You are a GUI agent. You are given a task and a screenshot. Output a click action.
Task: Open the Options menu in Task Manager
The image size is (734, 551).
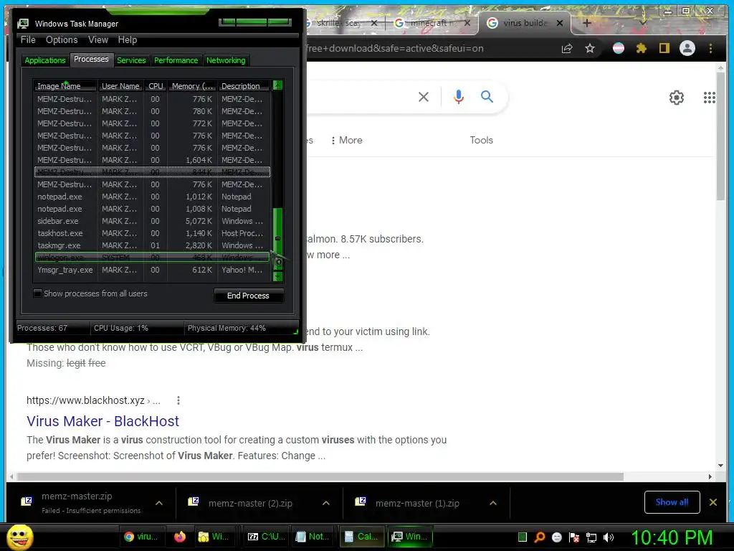(x=62, y=40)
